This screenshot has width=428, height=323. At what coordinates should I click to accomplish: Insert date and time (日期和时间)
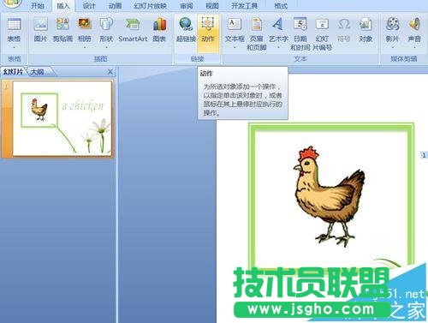[300, 33]
